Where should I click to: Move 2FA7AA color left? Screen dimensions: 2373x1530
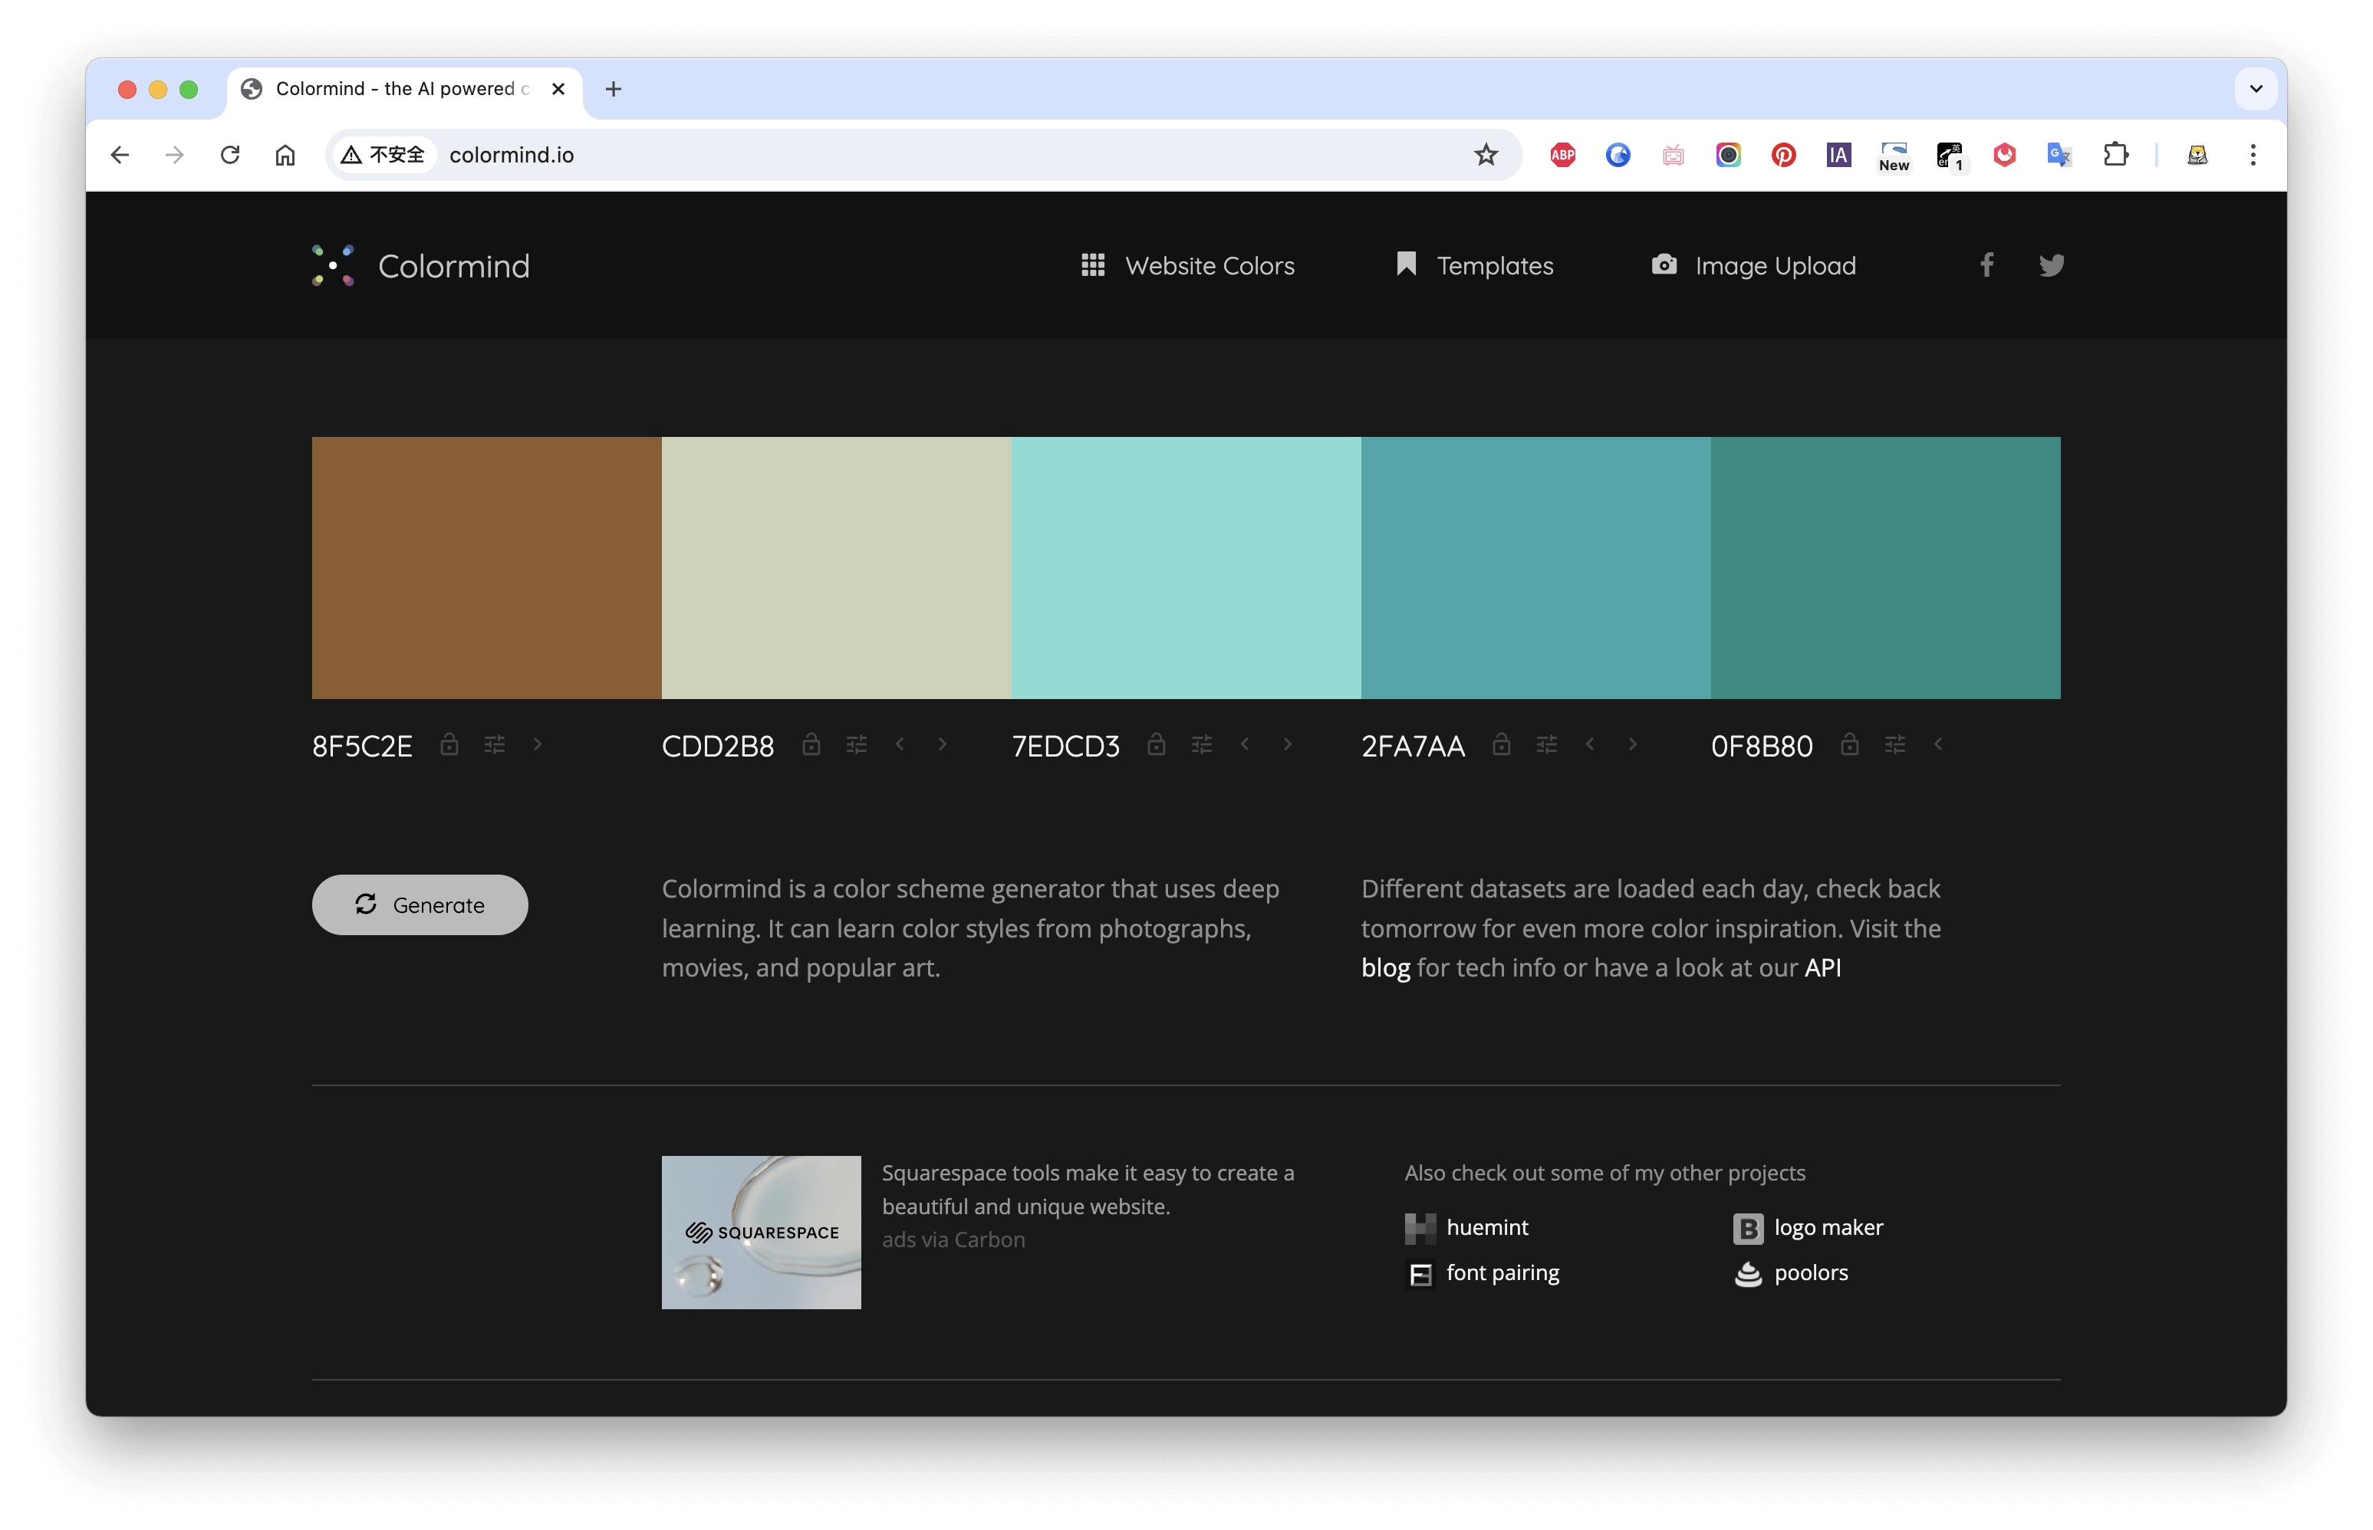tap(1588, 744)
